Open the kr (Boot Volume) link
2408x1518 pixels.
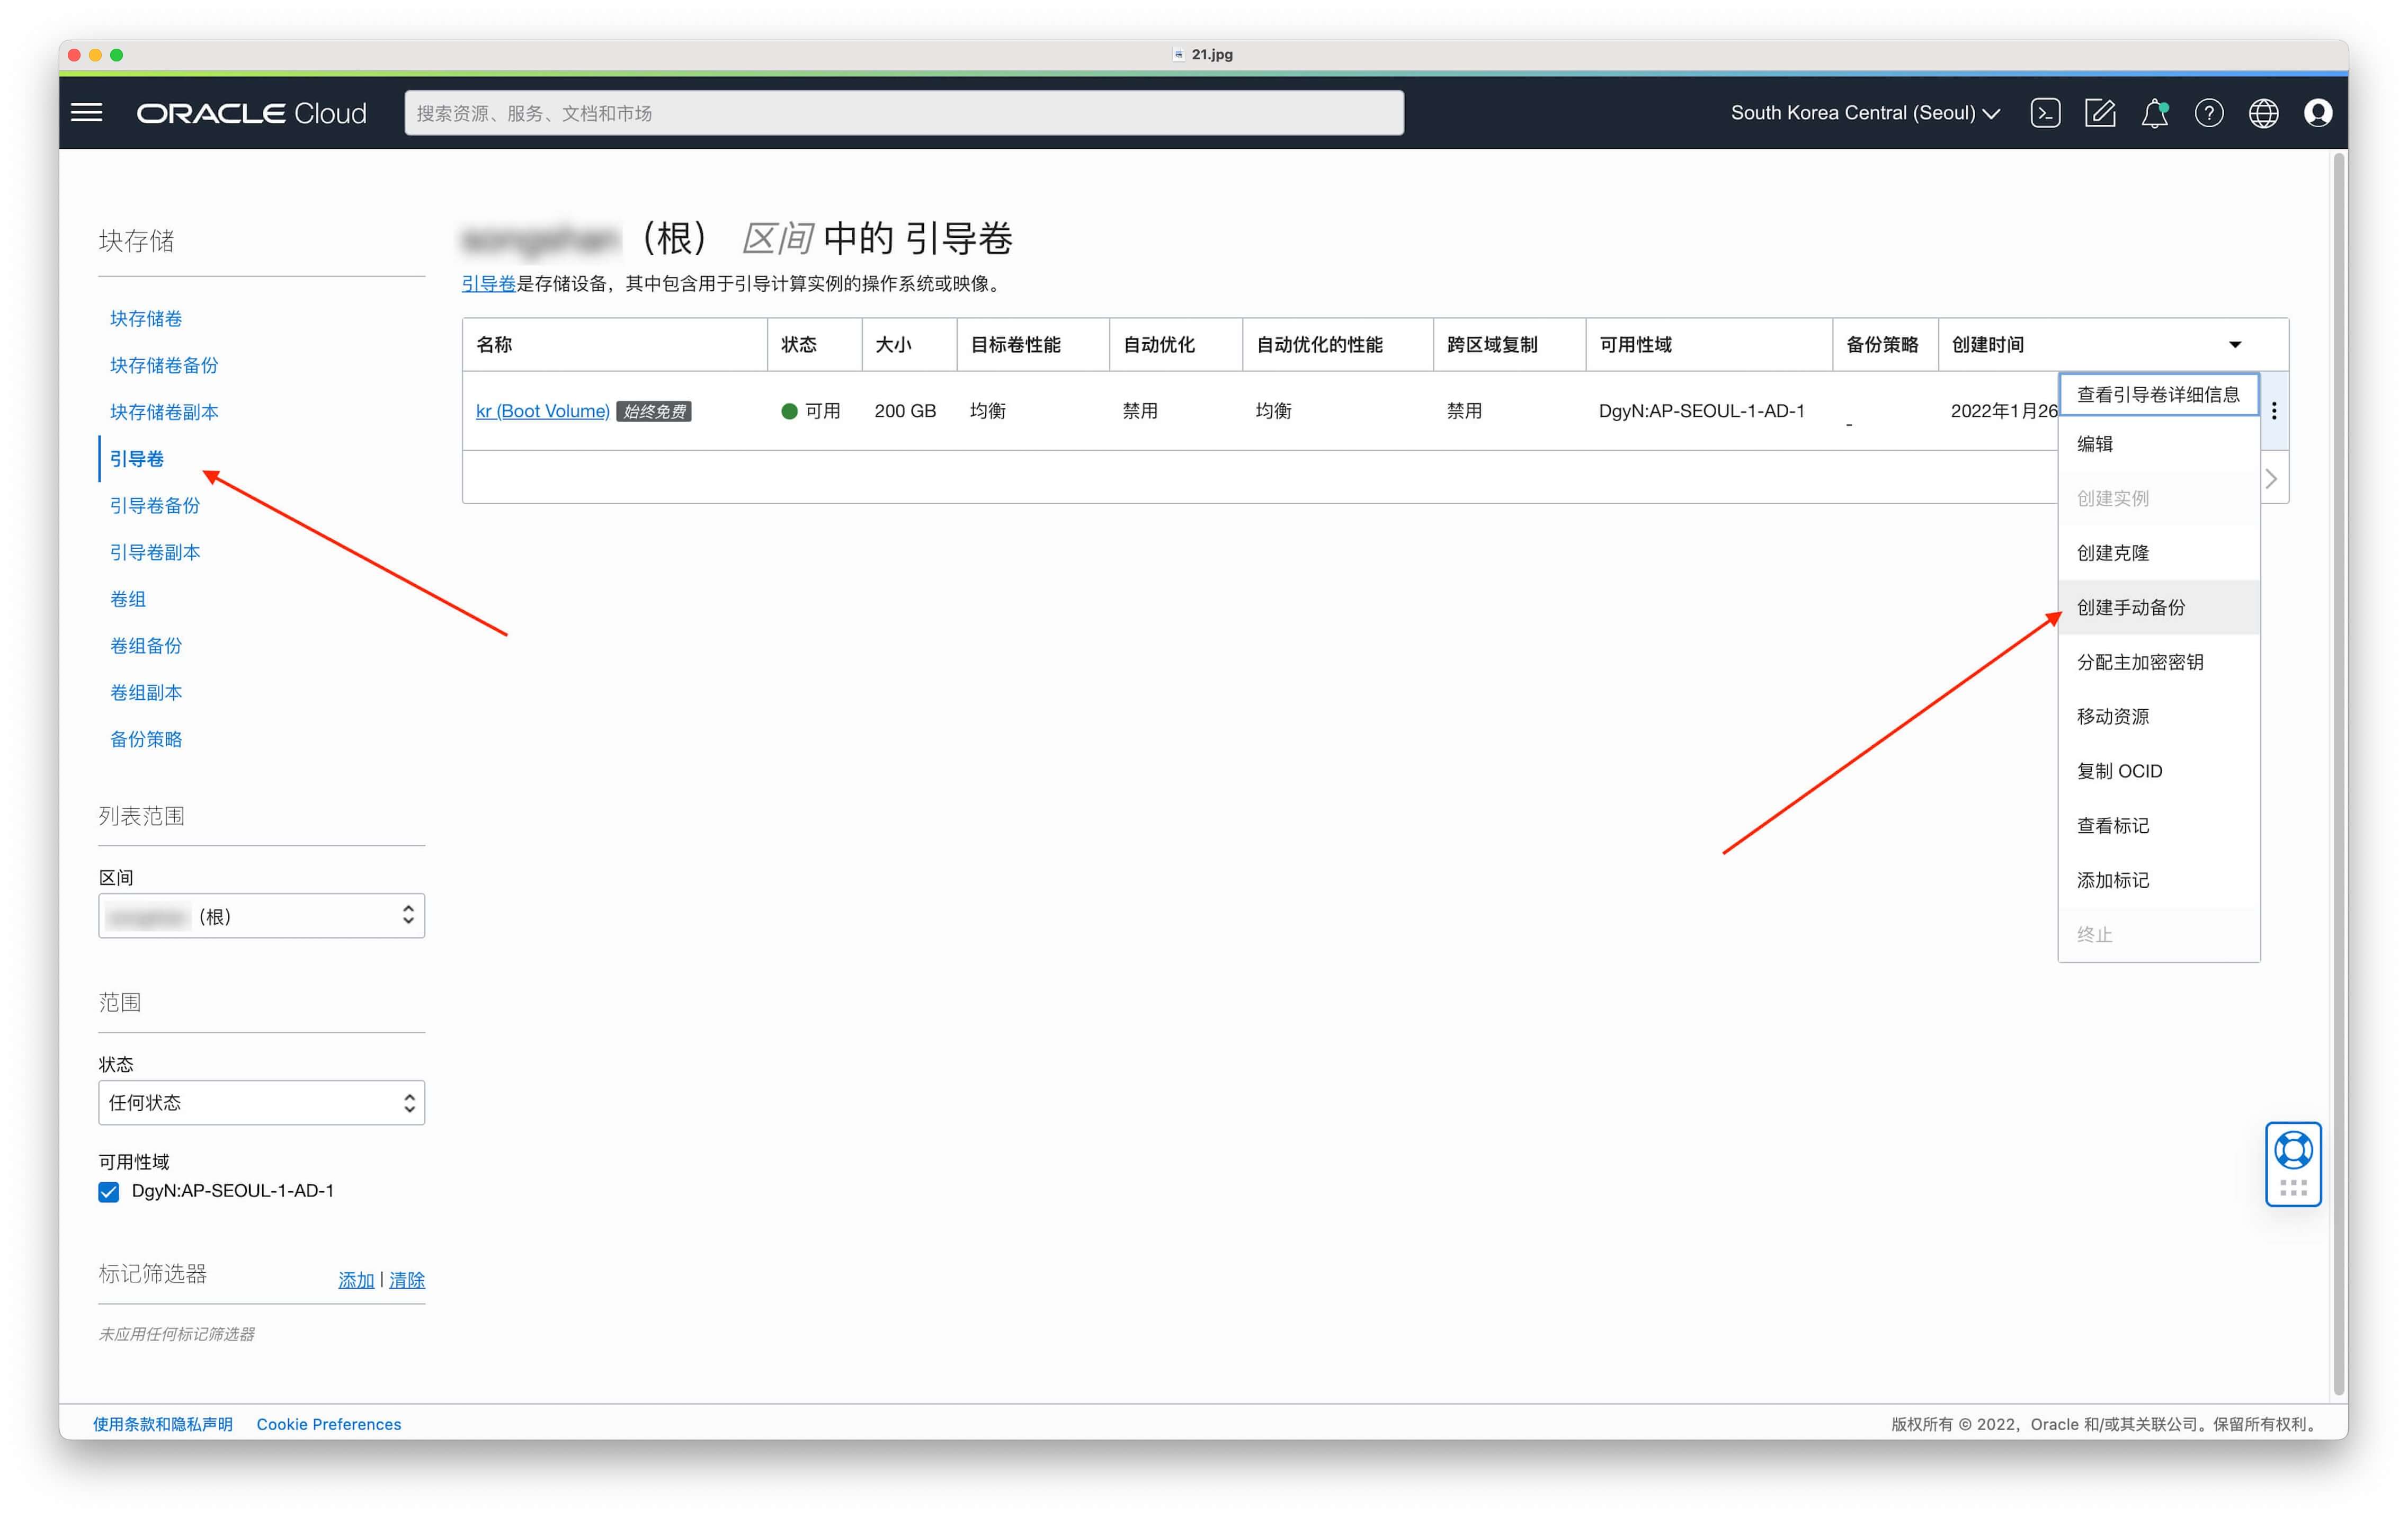click(x=543, y=411)
